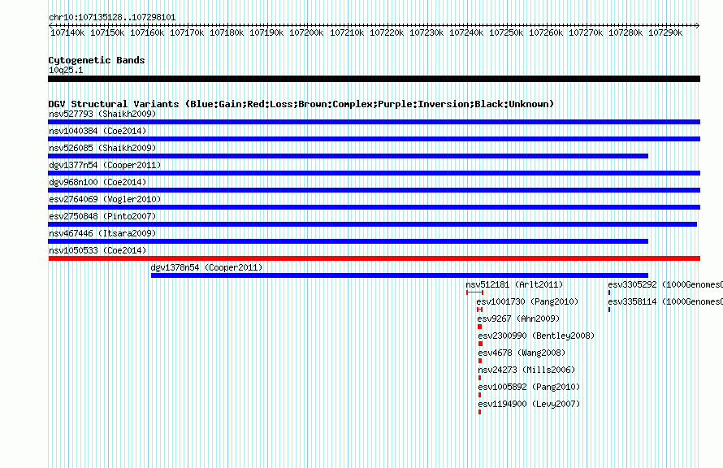Open dgv1378n54 (Cooper2011) label
The image size is (723, 468).
click(x=206, y=267)
